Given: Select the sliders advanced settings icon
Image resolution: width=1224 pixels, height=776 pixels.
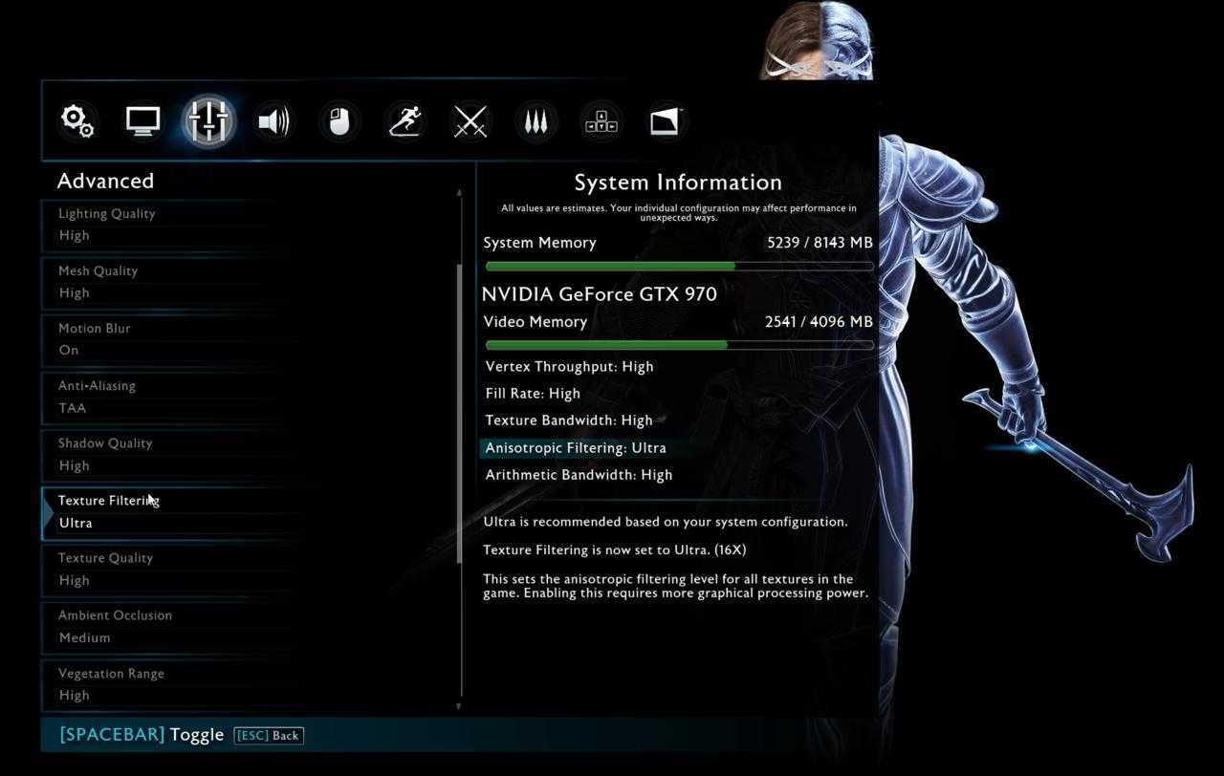Looking at the screenshot, I should 208,121.
